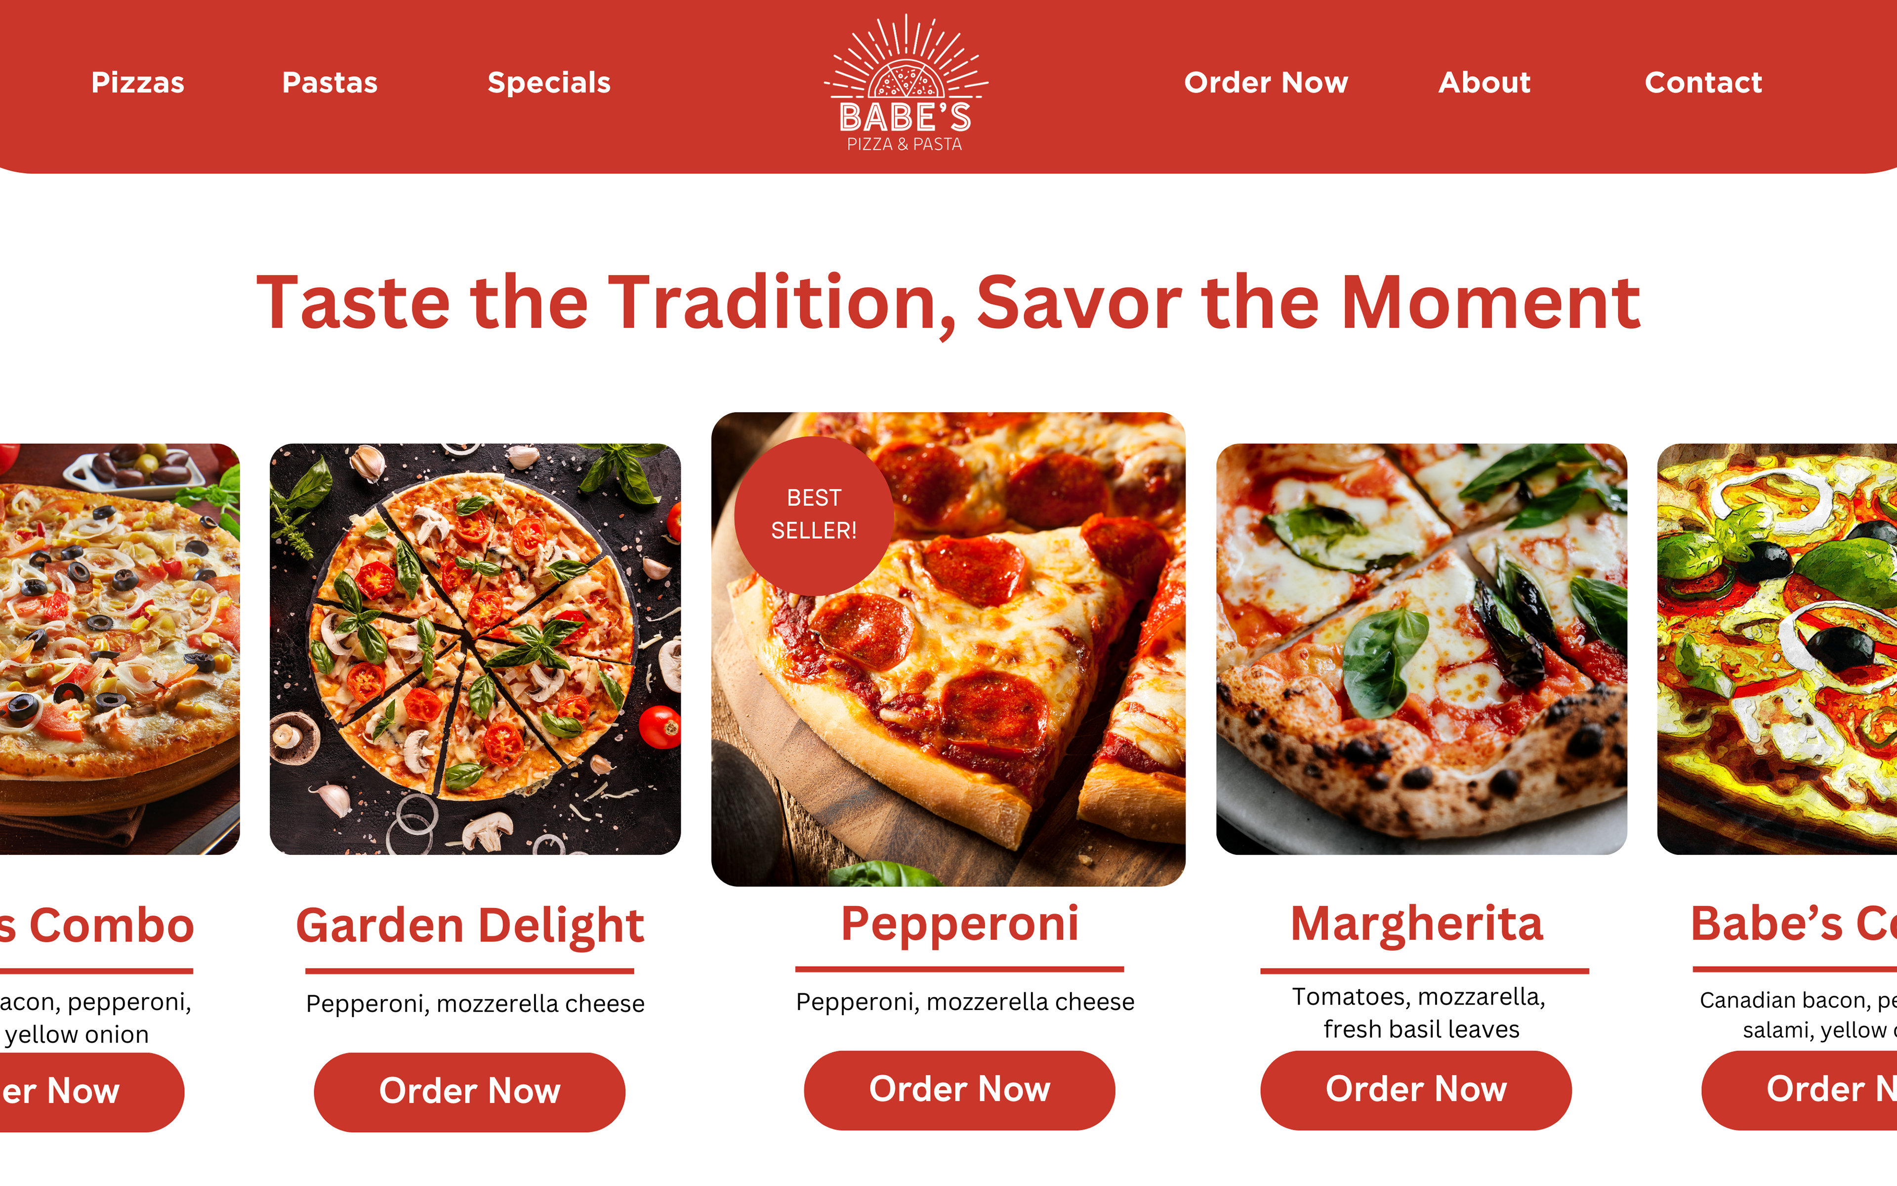Select Order Now in the top navigation
Screen dimensions: 1897x1186
pos(1266,83)
